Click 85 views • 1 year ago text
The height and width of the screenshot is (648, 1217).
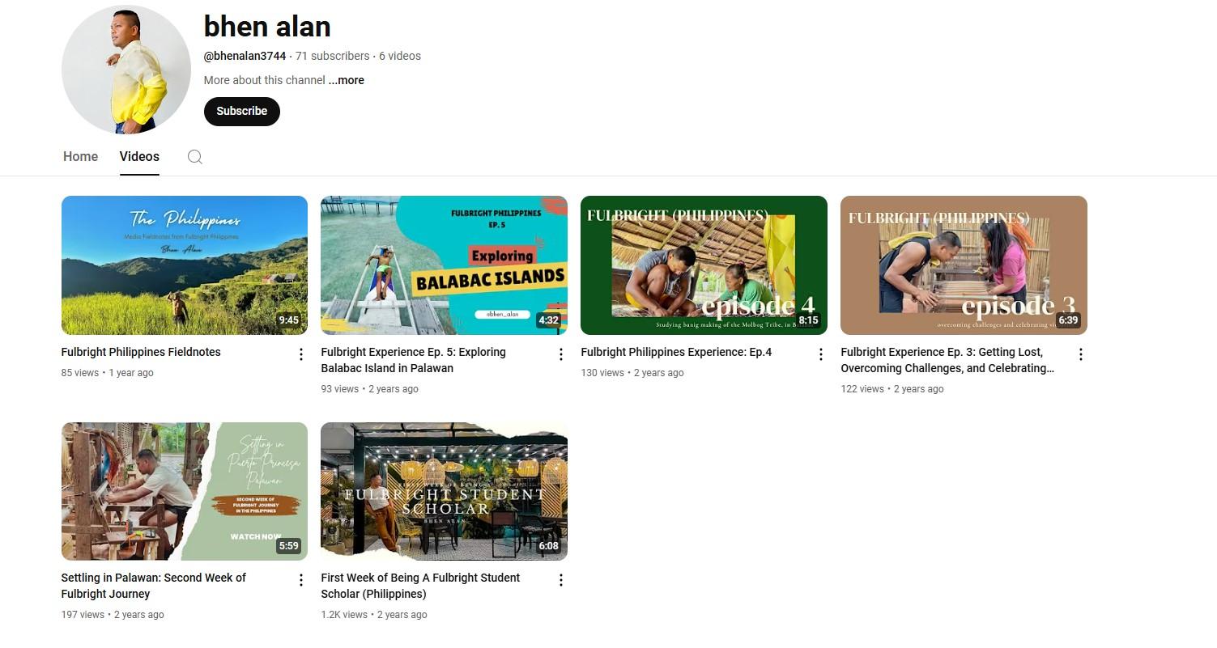(x=108, y=373)
